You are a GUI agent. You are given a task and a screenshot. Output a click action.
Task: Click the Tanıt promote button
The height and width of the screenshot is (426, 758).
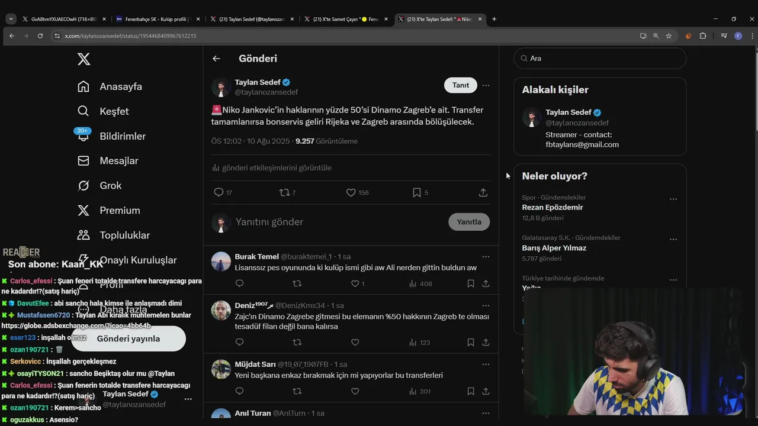pyautogui.click(x=460, y=85)
